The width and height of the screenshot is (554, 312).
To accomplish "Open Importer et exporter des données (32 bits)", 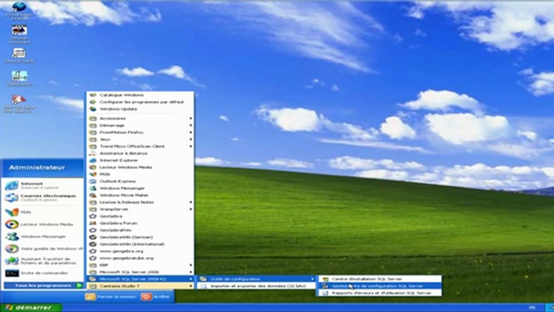I will coord(257,286).
